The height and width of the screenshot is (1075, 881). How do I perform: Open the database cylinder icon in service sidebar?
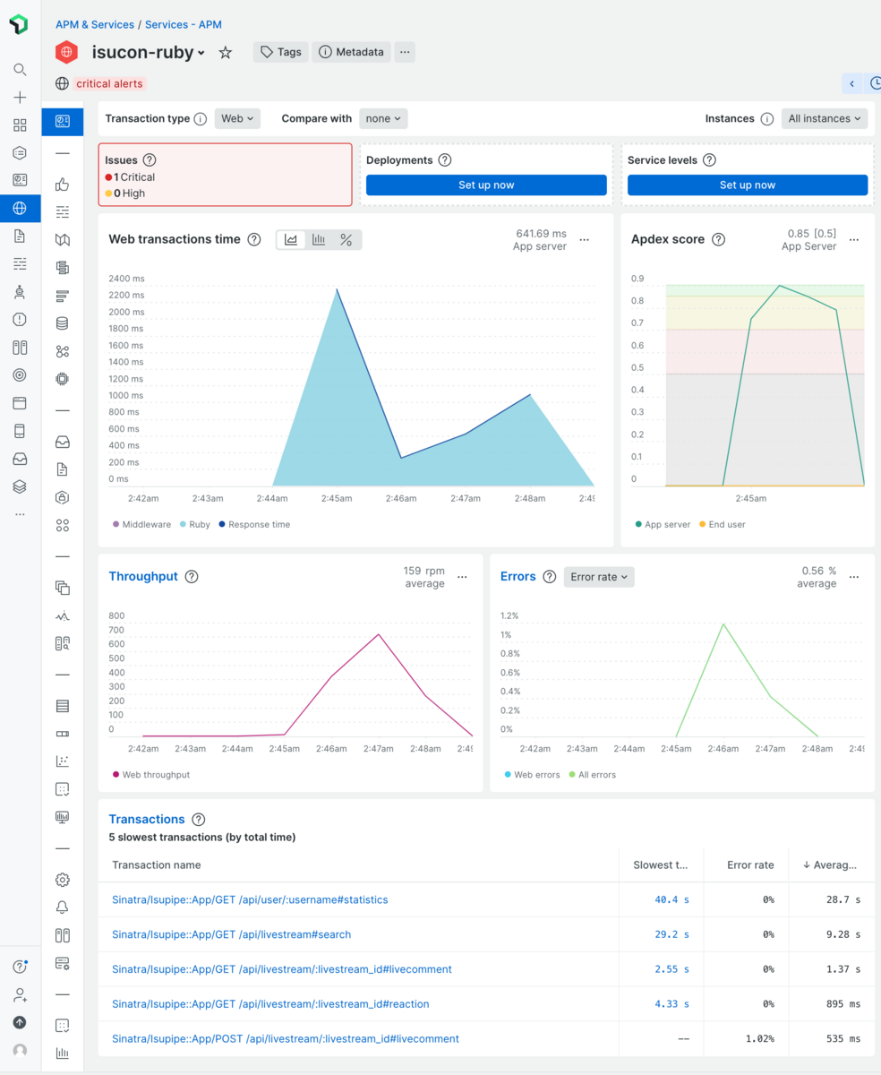(x=63, y=323)
